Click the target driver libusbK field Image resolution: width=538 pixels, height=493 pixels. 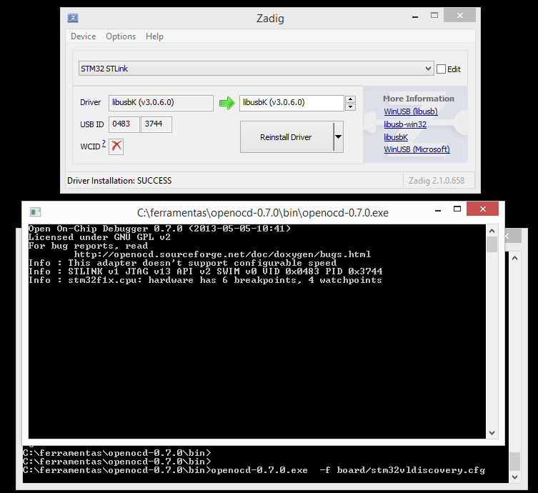pyautogui.click(x=292, y=103)
